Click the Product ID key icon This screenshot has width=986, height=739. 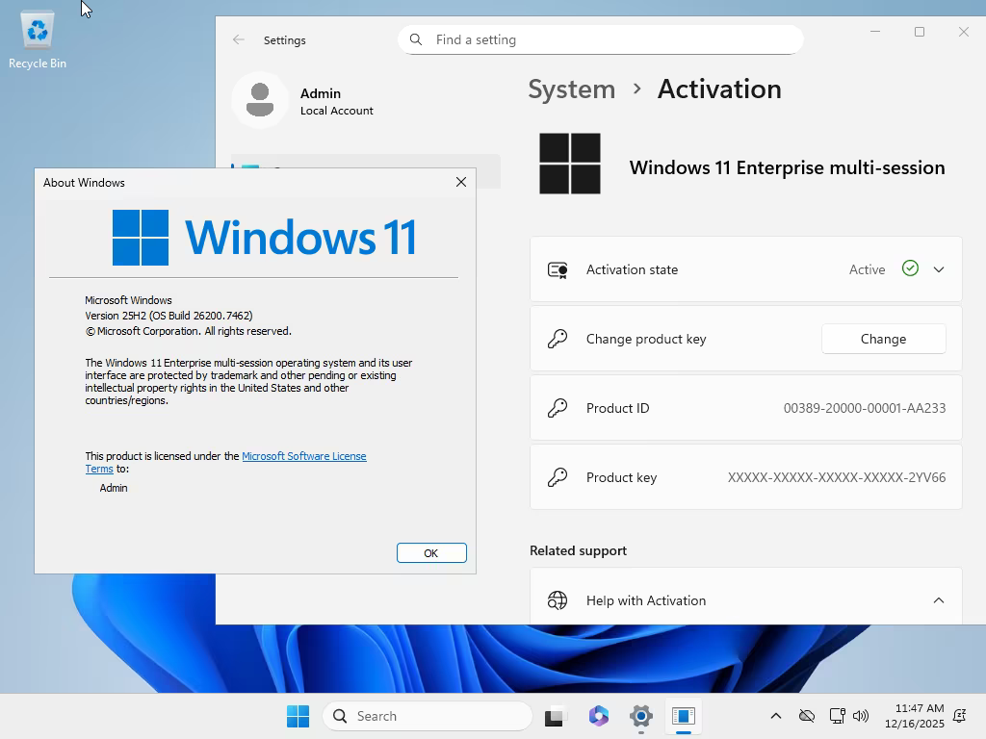point(558,408)
